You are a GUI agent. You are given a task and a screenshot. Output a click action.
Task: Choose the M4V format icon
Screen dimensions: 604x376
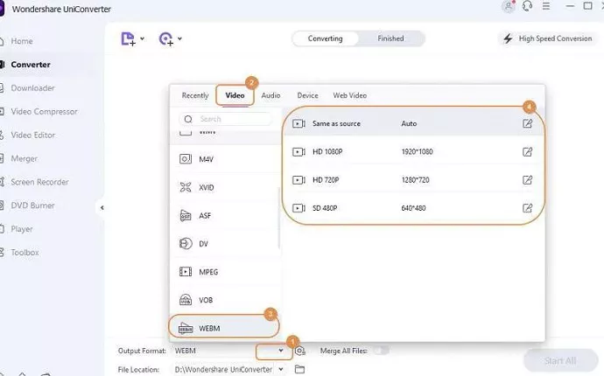click(186, 159)
